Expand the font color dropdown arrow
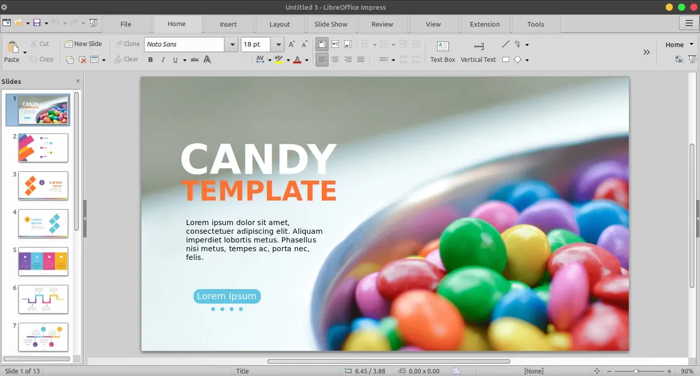The image size is (700, 376). point(305,60)
